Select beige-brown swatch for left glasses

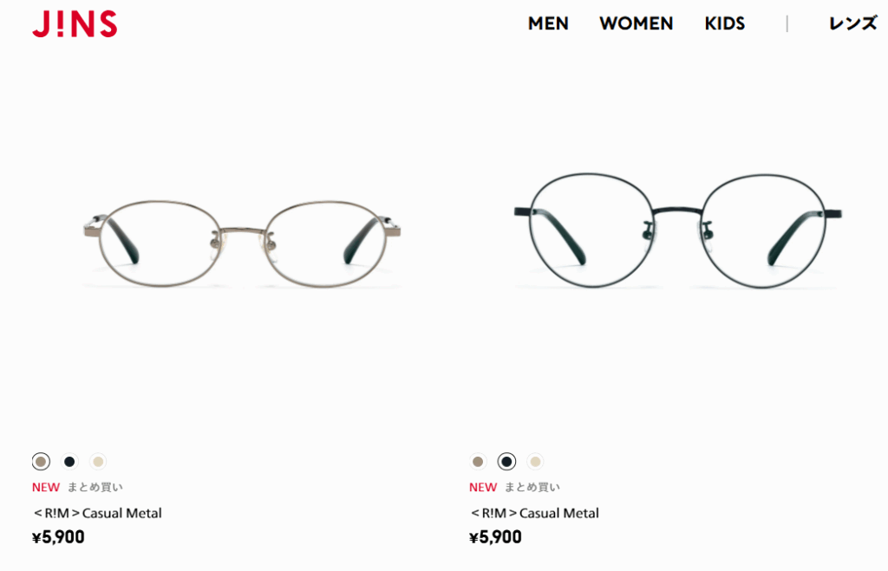pos(41,462)
